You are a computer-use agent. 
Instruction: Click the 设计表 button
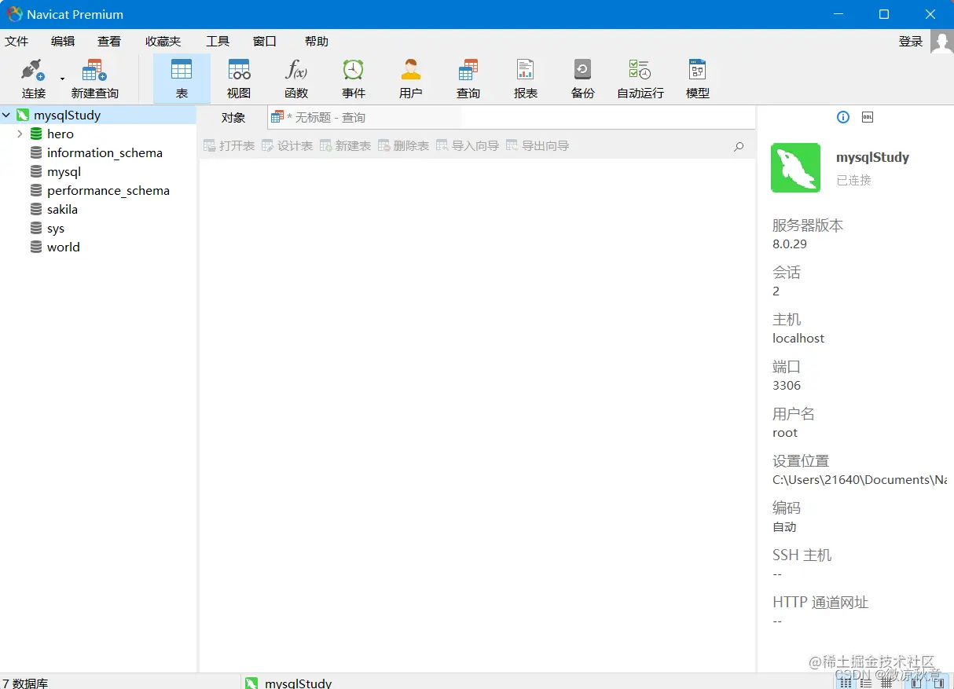tap(288, 146)
